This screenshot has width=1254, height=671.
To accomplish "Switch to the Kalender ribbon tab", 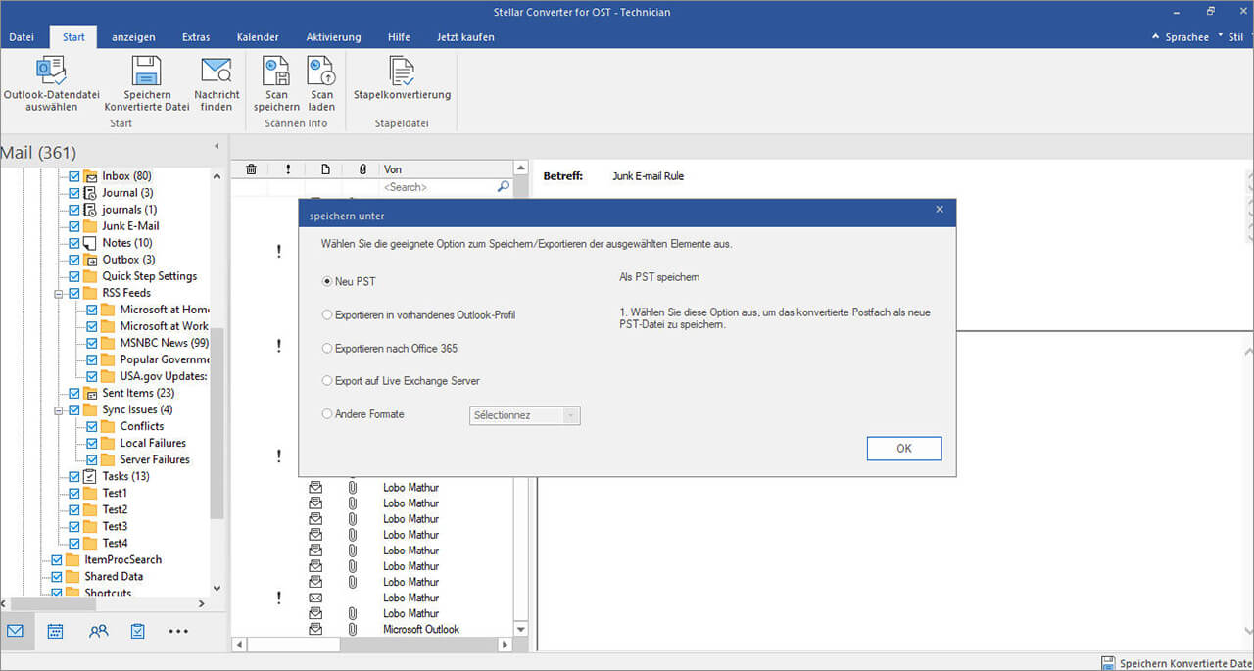I will coord(258,37).
